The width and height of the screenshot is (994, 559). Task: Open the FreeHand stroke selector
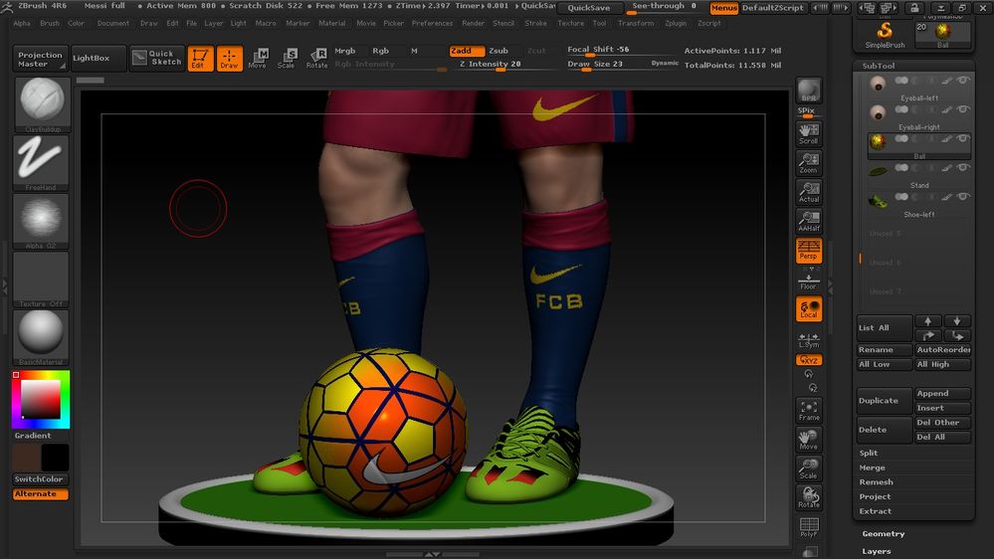click(x=41, y=162)
